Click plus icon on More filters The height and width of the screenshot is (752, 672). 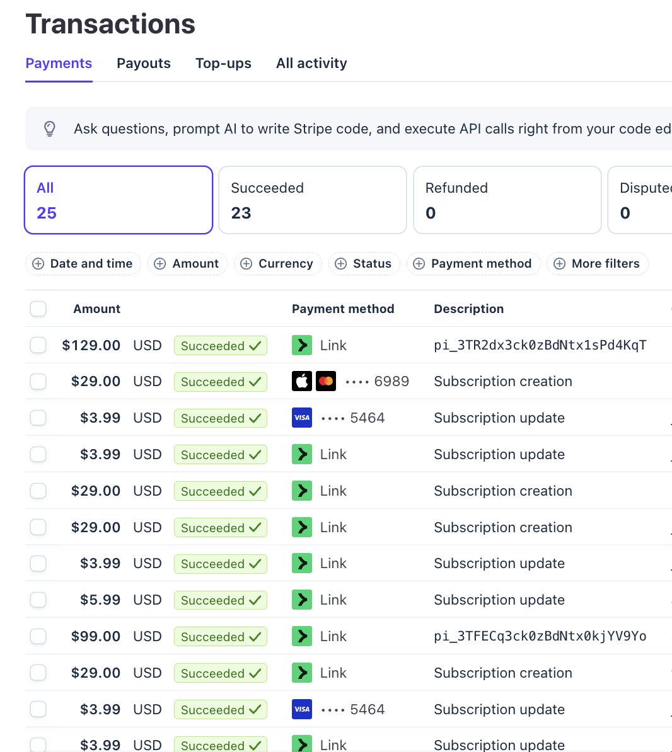560,264
